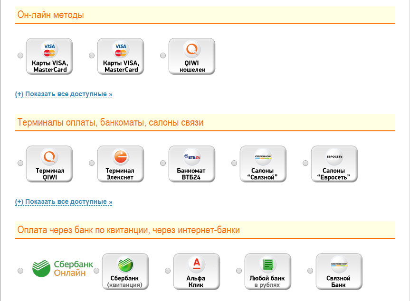Click the Салоны "Связной" icon
This screenshot has width=410, height=301.
[263, 164]
